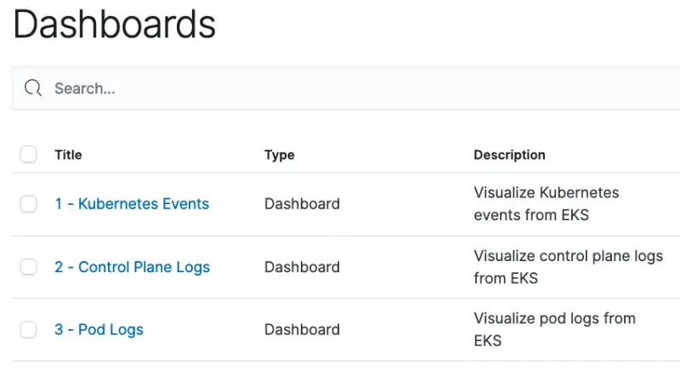Open the 2 - Control Plane Logs dashboard
Viewport: 680px width, 370px height.
[x=132, y=267]
